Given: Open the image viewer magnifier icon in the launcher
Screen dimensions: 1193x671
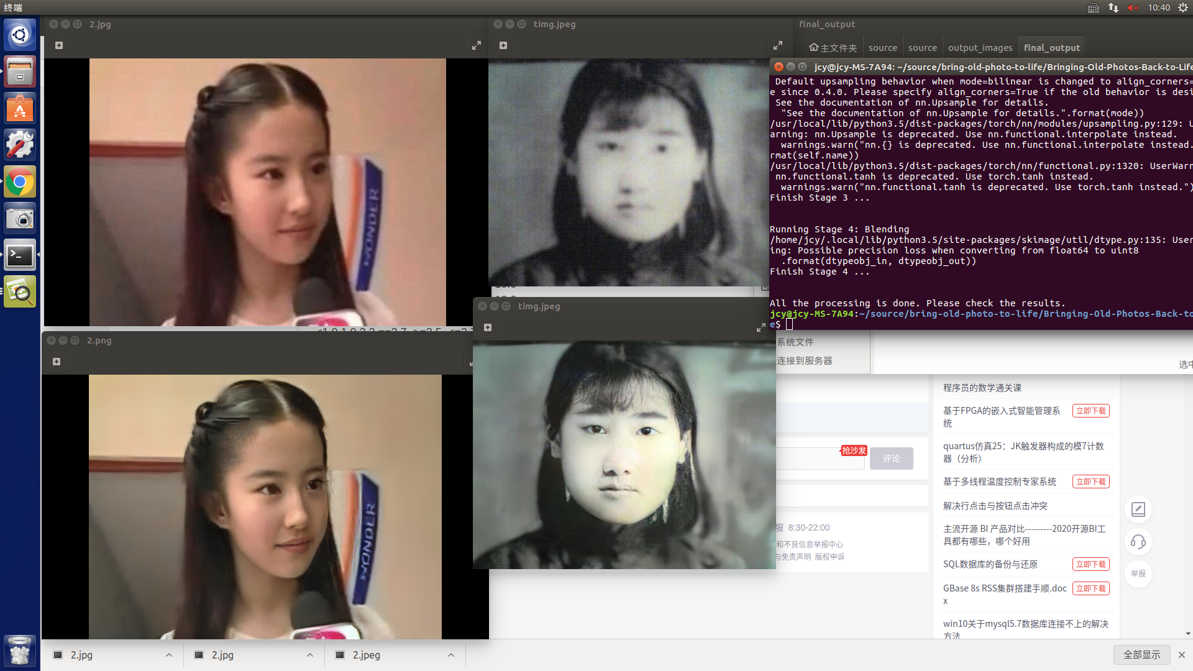Looking at the screenshot, I should coord(20,291).
